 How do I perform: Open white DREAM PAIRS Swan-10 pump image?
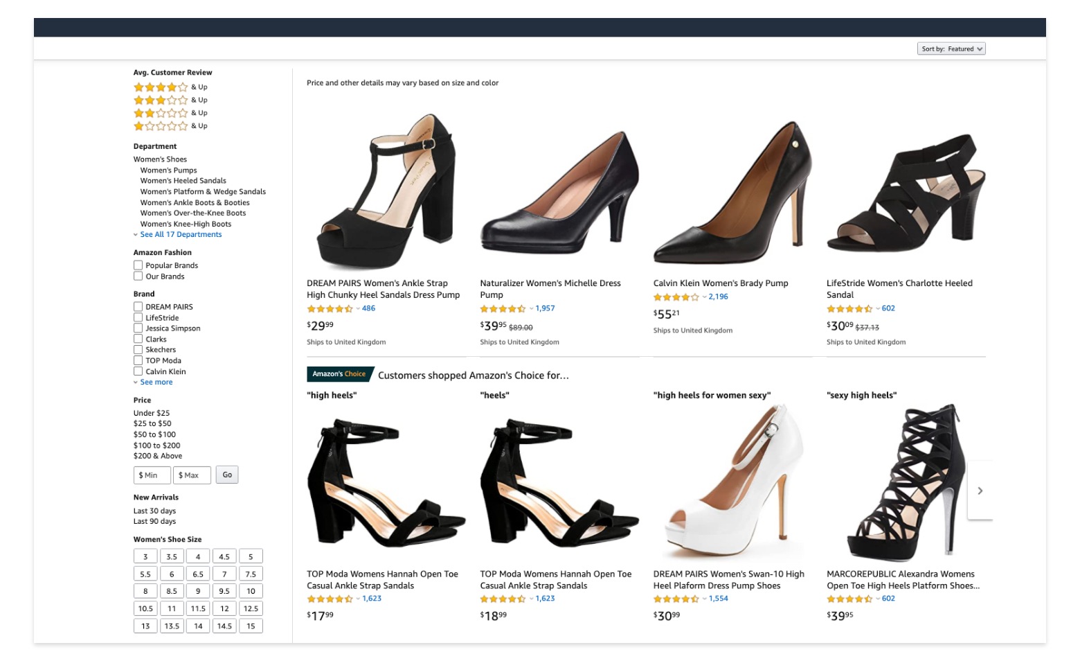tap(734, 482)
